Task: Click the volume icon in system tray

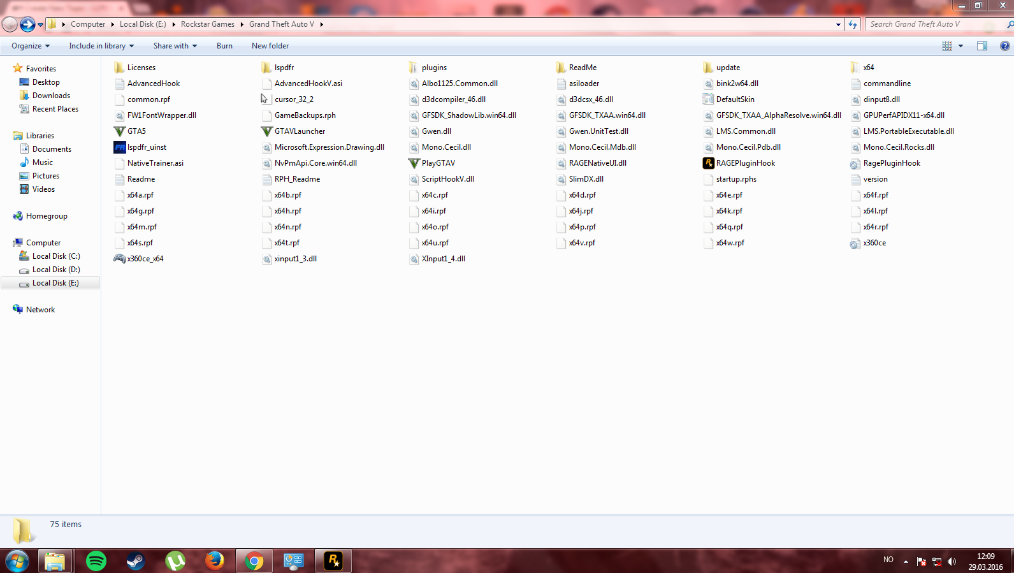Action: tap(952, 562)
